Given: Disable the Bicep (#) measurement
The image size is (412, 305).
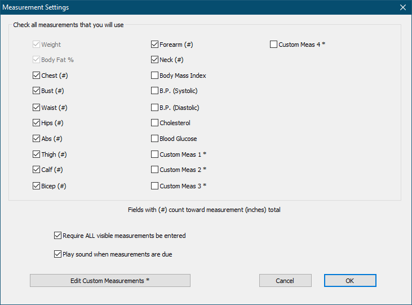Looking at the screenshot, I should pyautogui.click(x=37, y=186).
